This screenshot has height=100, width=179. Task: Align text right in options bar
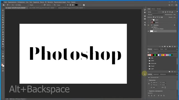click(x=73, y=5)
